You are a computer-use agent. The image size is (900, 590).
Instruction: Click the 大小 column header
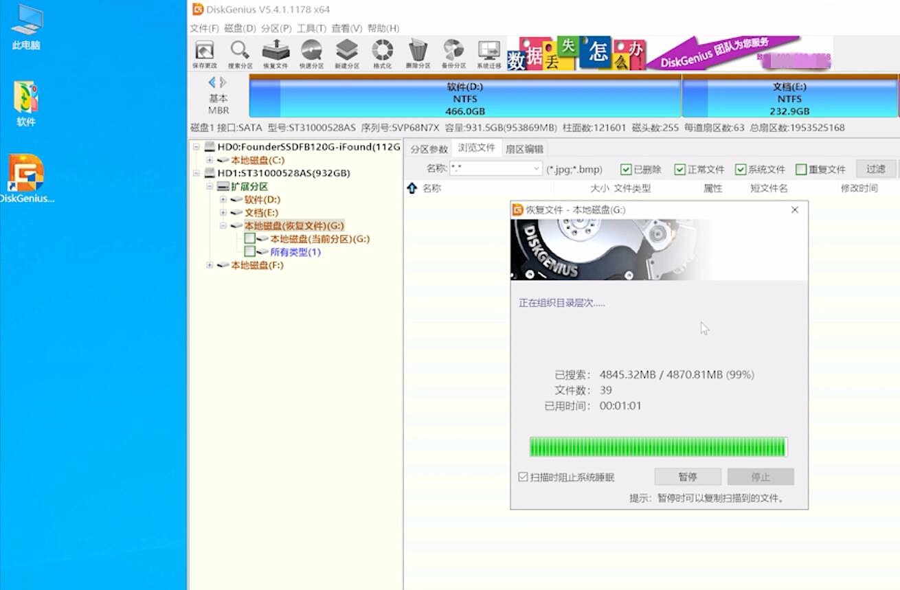pos(599,188)
